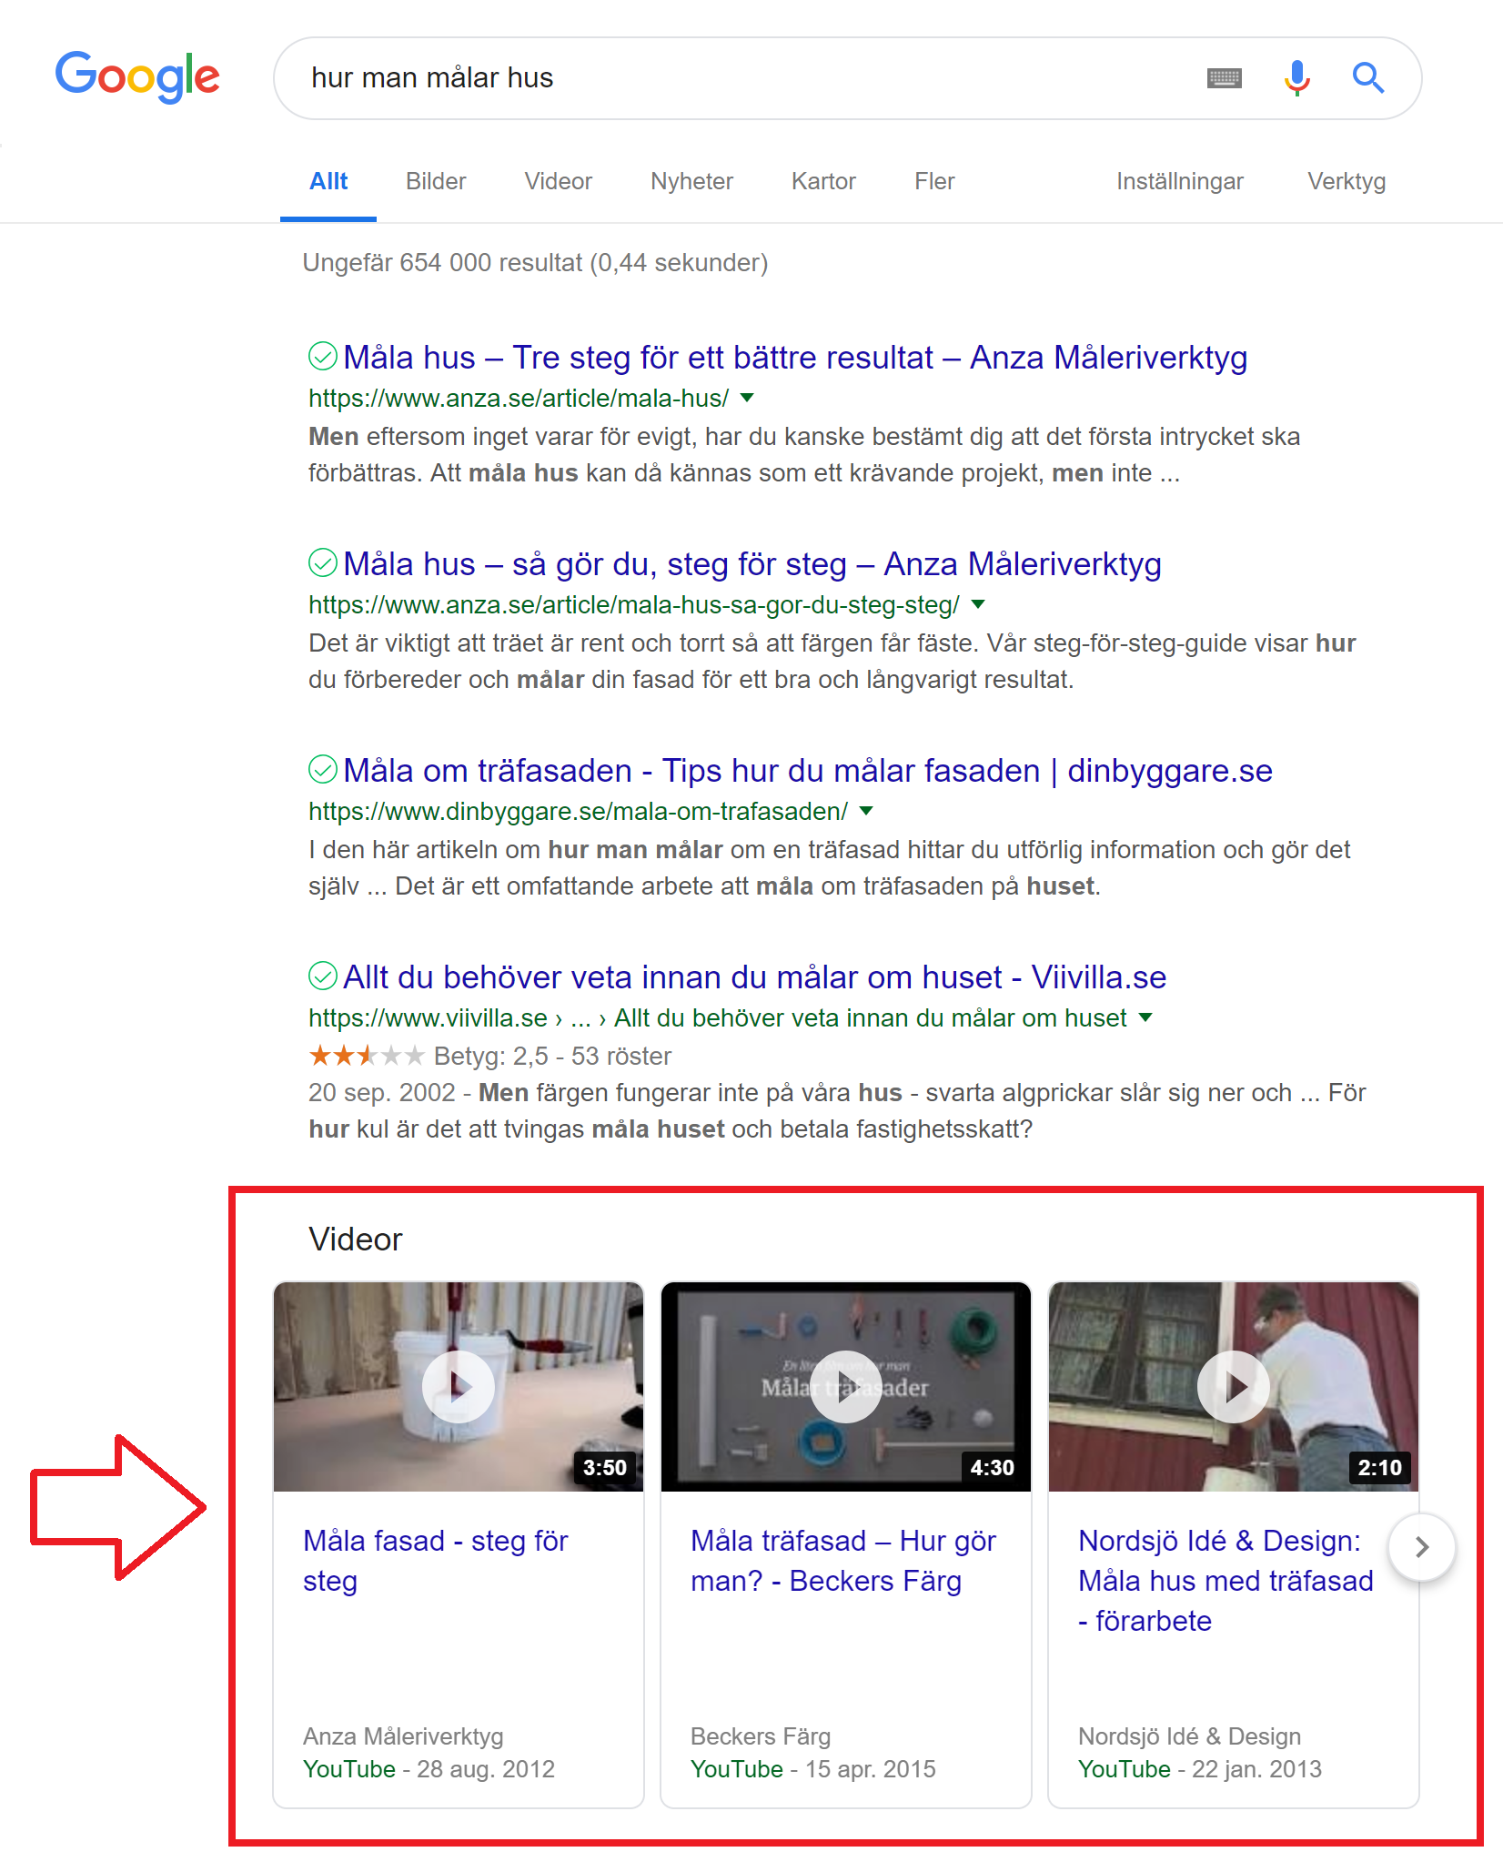Start voice search with microphone icon

click(x=1296, y=78)
